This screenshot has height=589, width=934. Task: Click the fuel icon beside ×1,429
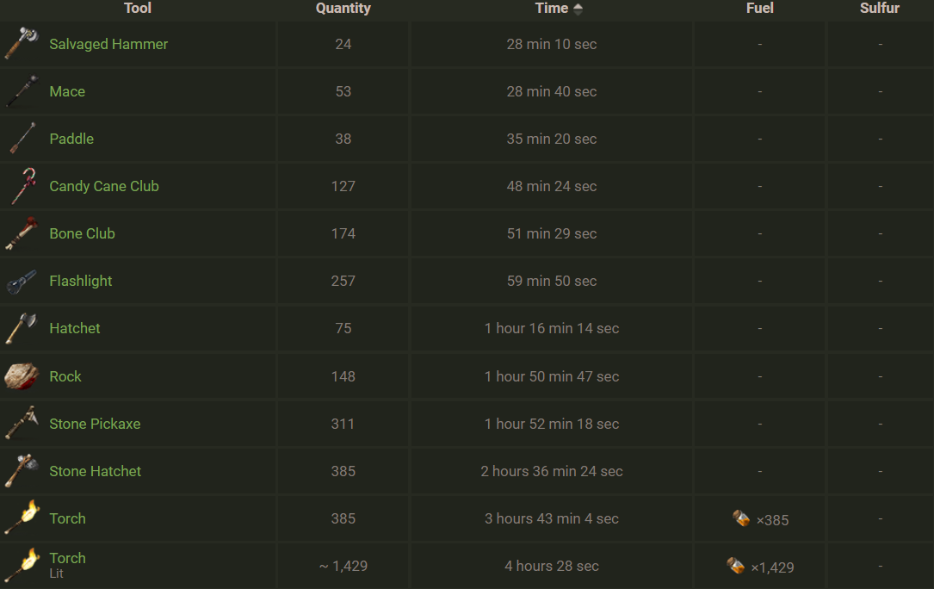pos(736,566)
